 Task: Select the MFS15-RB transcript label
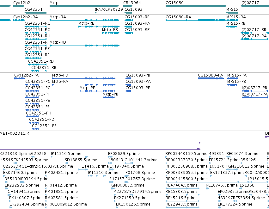pos(236,23)
